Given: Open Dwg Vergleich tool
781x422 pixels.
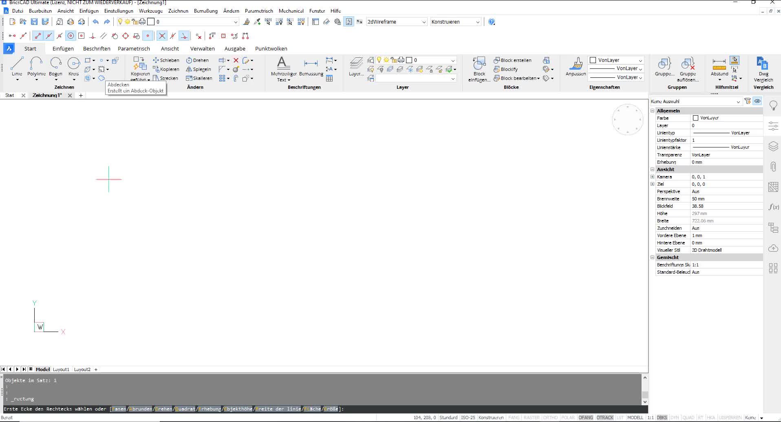Looking at the screenshot, I should tap(763, 69).
